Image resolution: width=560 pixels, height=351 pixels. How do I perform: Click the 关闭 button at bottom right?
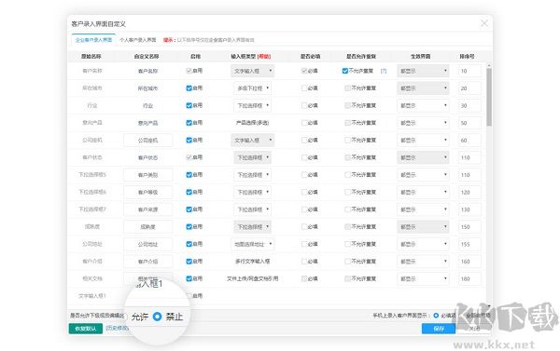coord(475,329)
